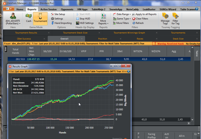Viewport: 201px width, 139px height.
Task: Click scroll-up arrow of stats grid
Action: pos(192,48)
